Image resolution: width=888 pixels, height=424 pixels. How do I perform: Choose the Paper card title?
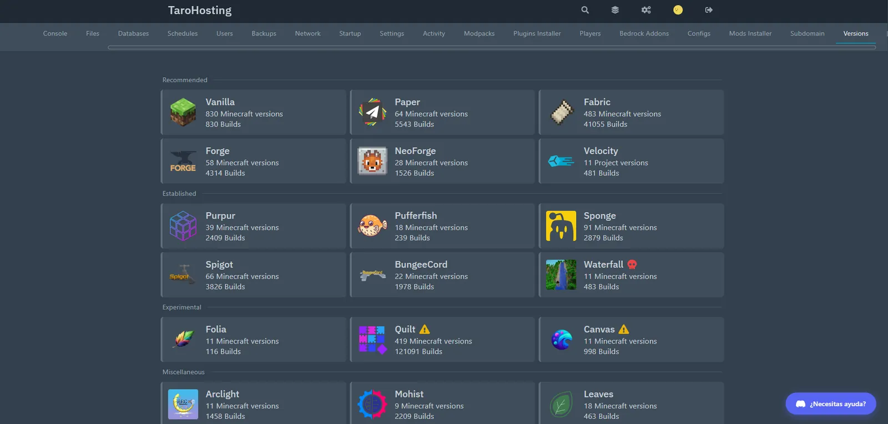(407, 102)
